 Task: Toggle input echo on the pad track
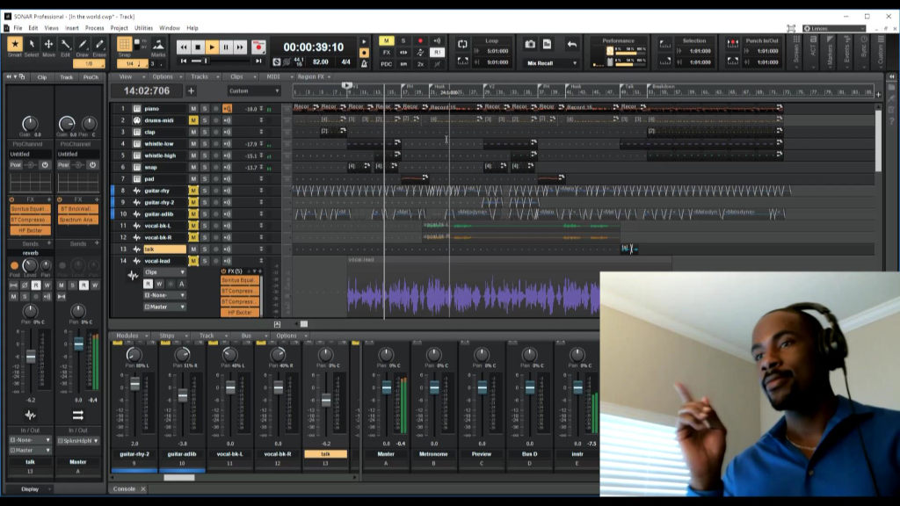tap(228, 179)
